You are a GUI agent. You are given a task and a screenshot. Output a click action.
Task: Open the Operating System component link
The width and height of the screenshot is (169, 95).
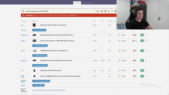23,81
